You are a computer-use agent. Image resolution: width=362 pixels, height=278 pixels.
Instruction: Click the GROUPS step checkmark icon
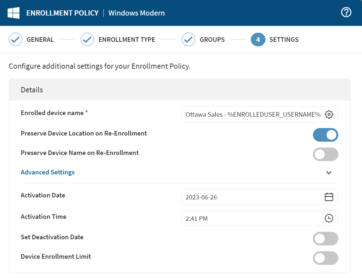[x=189, y=39]
